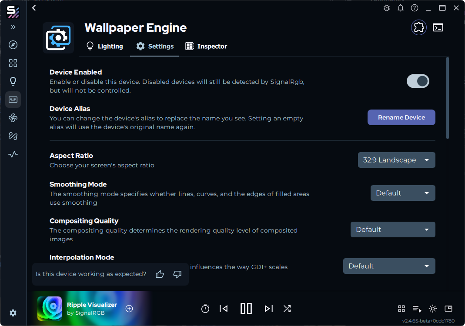Click the version label v2.4.65-beta

(x=428, y=321)
